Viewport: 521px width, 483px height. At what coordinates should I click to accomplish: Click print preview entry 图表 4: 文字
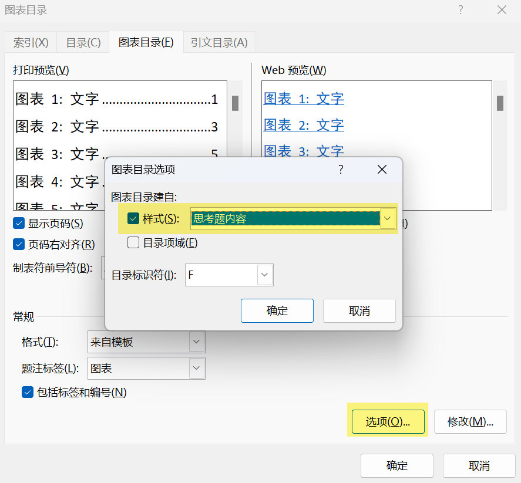[x=60, y=181]
